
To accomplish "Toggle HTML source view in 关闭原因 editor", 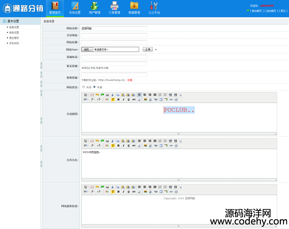I will [86, 95].
